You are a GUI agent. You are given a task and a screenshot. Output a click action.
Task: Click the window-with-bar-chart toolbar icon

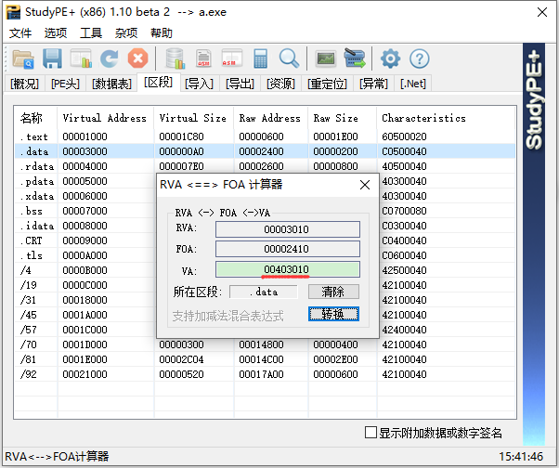(x=81, y=58)
